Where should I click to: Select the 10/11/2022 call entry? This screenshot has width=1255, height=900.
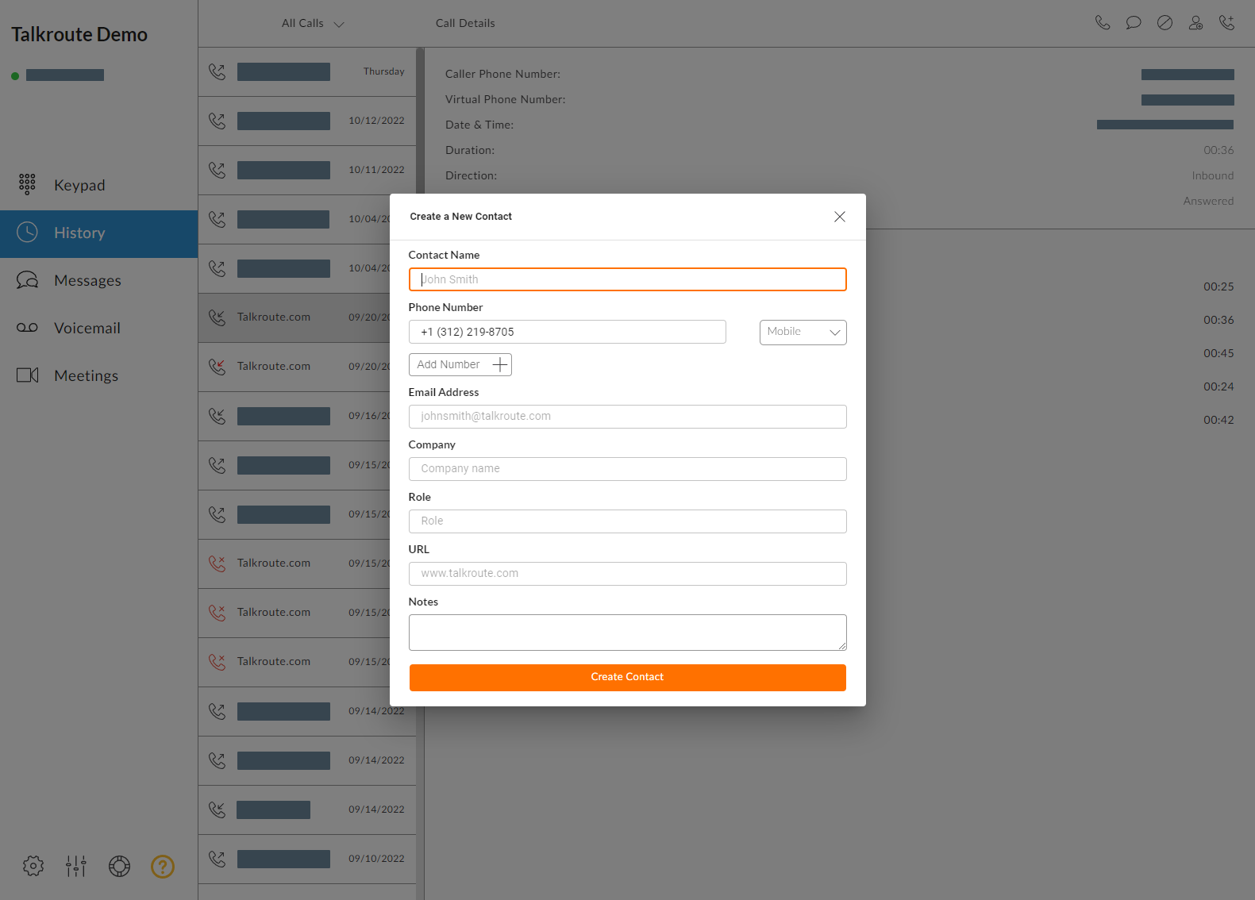[307, 171]
